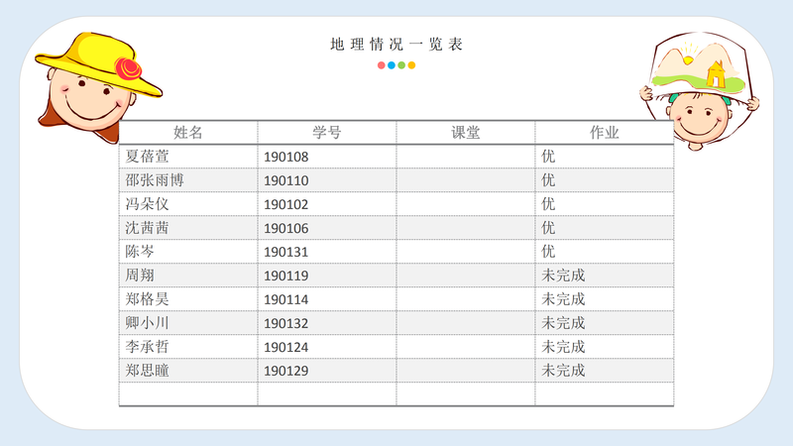Click 优 in the 邵张雨博 row
The width and height of the screenshot is (793, 446).
tap(548, 180)
